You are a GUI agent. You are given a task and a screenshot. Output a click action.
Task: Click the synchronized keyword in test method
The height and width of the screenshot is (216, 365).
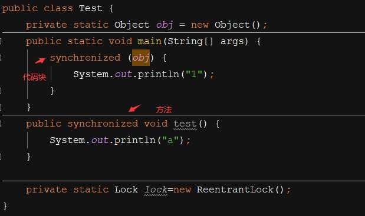coord(103,124)
